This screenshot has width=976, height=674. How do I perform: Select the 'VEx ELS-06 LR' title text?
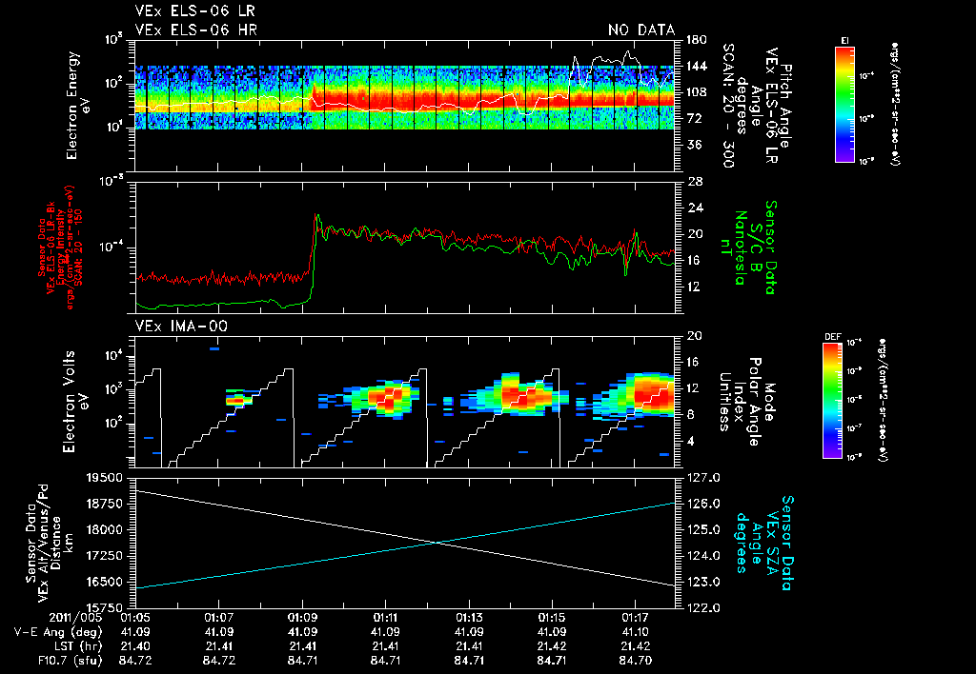click(194, 10)
